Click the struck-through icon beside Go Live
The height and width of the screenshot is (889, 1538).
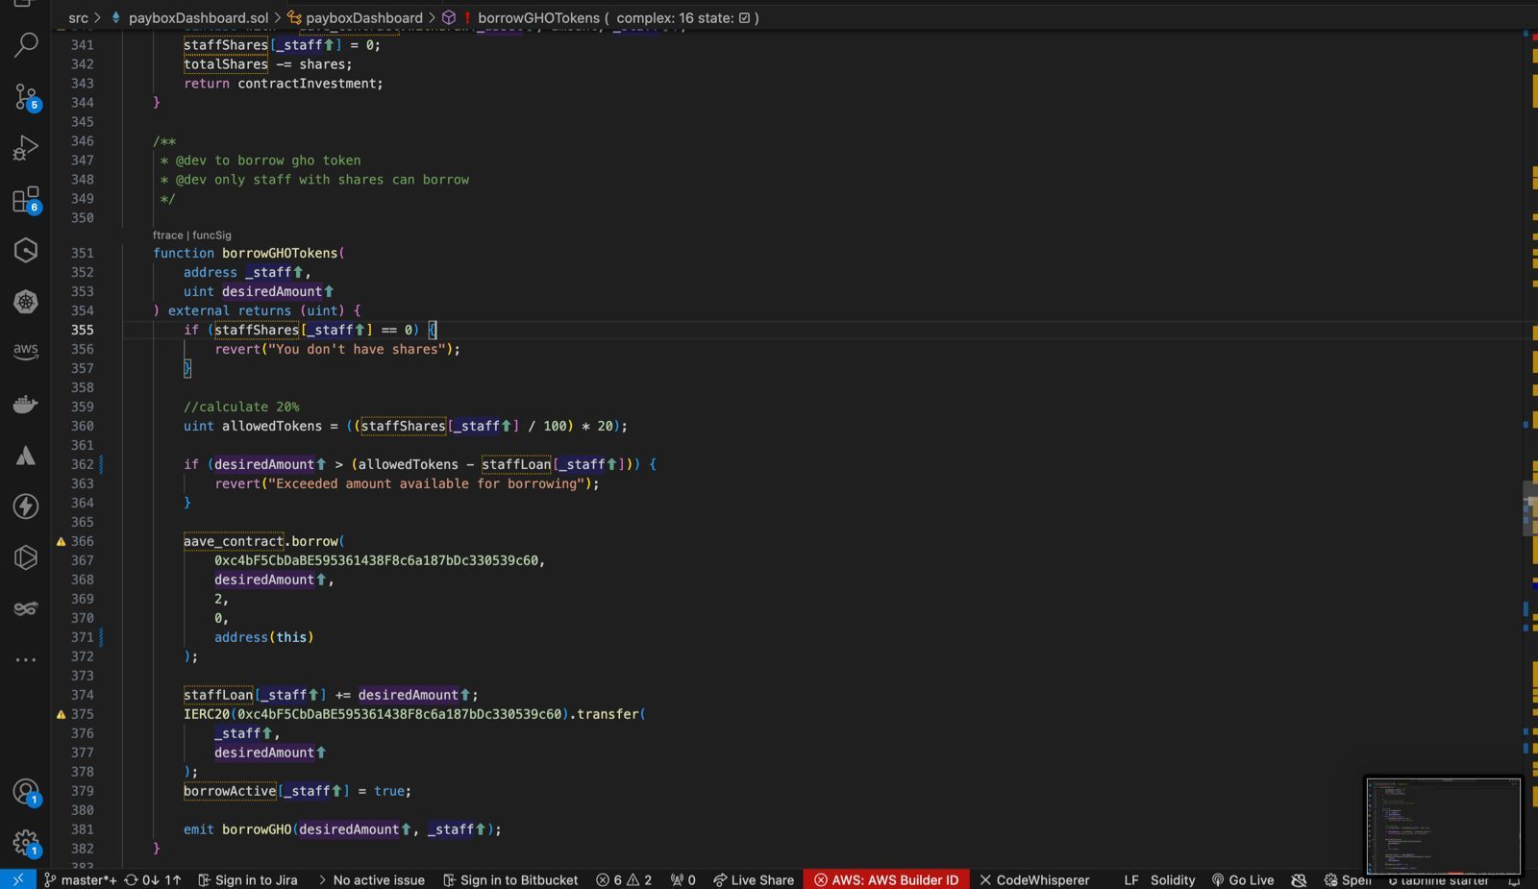pos(1299,879)
